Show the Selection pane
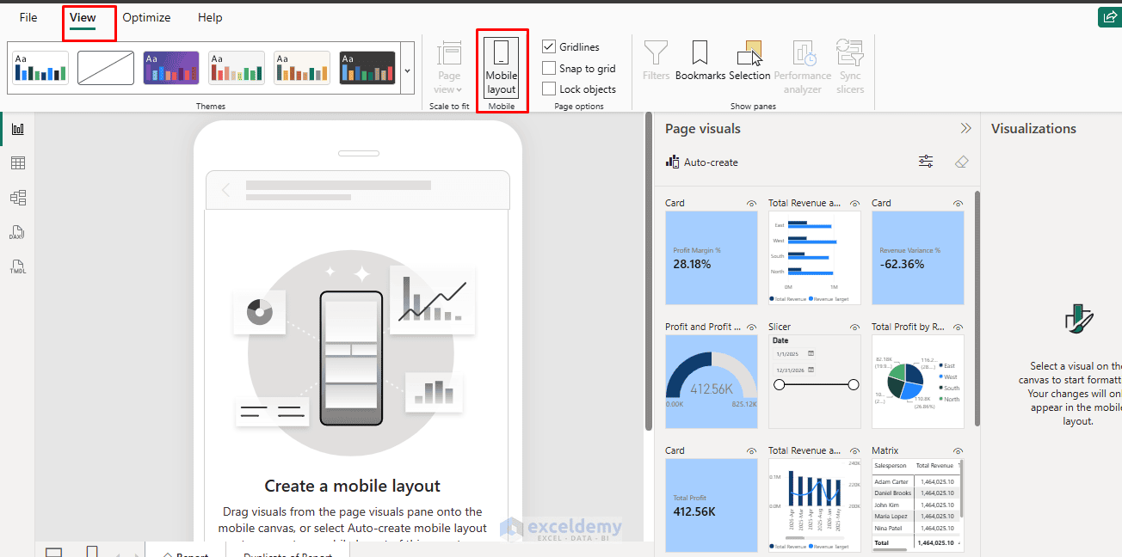 (749, 61)
